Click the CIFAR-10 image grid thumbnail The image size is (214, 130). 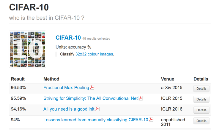pos(28,49)
